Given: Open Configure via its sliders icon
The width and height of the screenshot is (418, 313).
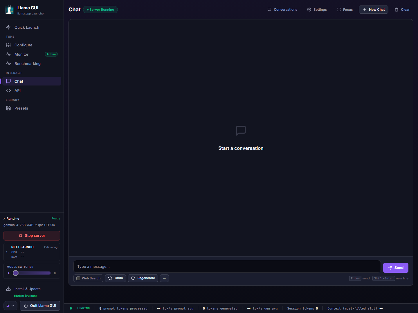Looking at the screenshot, I should click(8, 45).
